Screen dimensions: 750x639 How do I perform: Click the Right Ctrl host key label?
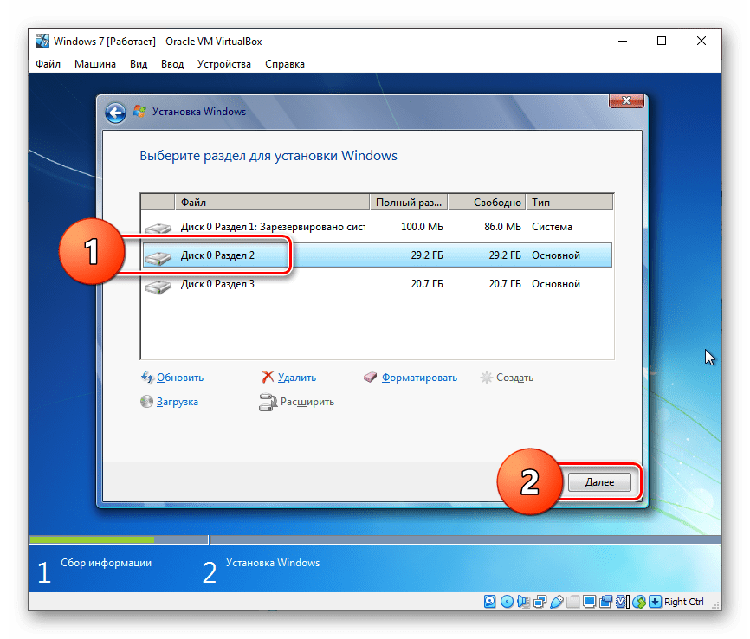tap(683, 602)
